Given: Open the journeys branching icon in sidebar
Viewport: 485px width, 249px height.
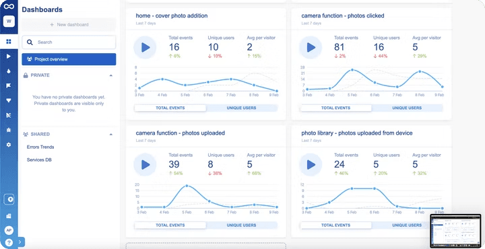Looking at the screenshot, I should 9,115.
